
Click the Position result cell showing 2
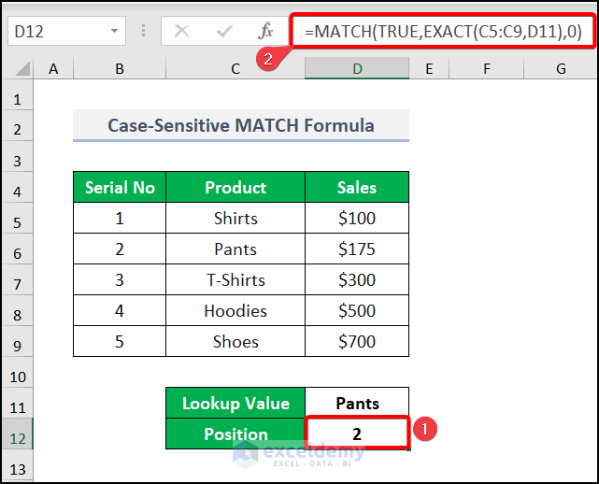pos(357,434)
